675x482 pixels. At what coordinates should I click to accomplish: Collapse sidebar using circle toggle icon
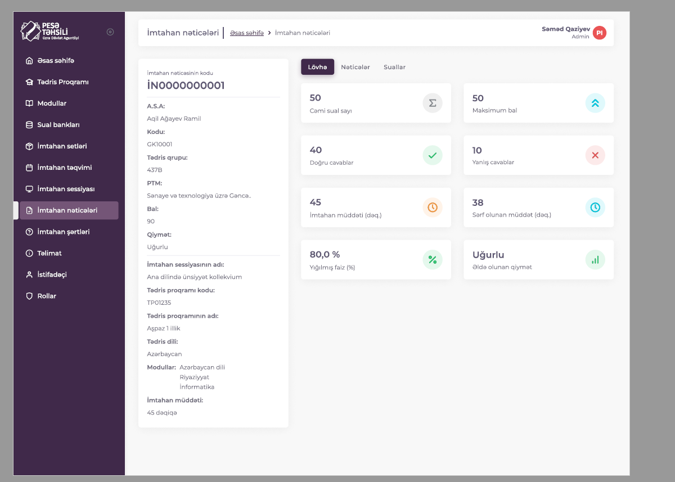pyautogui.click(x=110, y=32)
